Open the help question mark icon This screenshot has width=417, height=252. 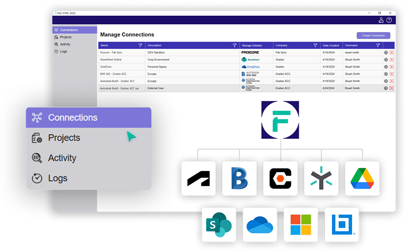tap(389, 20)
